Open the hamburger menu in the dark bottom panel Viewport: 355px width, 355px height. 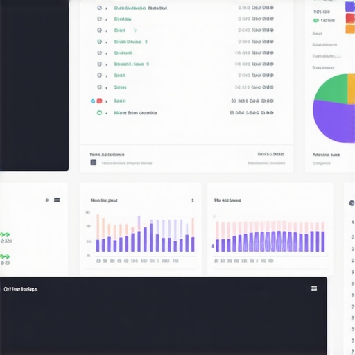314,288
